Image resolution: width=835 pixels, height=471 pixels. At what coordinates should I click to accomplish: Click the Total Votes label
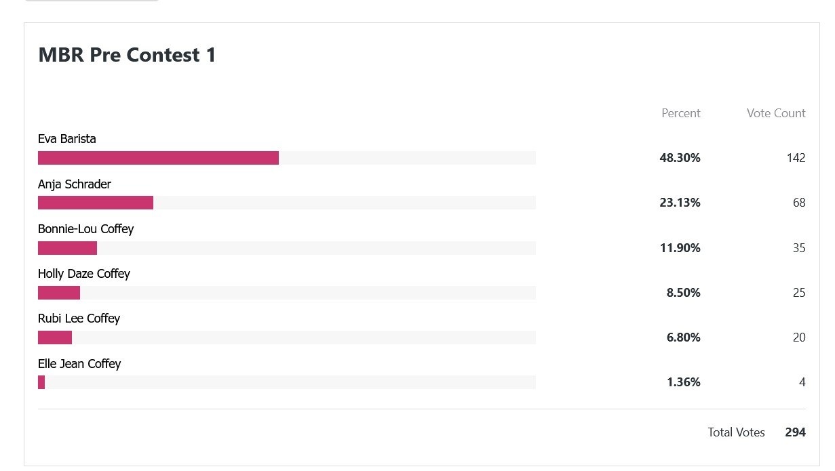737,432
